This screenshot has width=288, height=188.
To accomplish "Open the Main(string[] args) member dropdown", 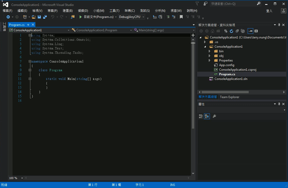I will [164, 30].
